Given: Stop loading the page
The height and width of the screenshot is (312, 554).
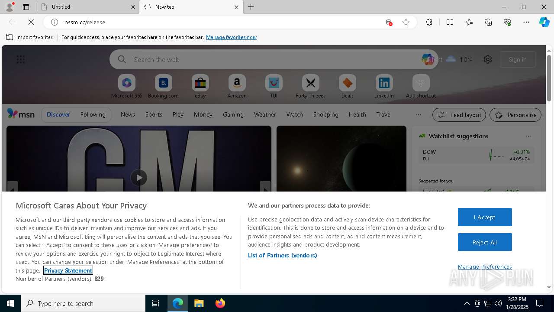Looking at the screenshot, I should (x=31, y=22).
